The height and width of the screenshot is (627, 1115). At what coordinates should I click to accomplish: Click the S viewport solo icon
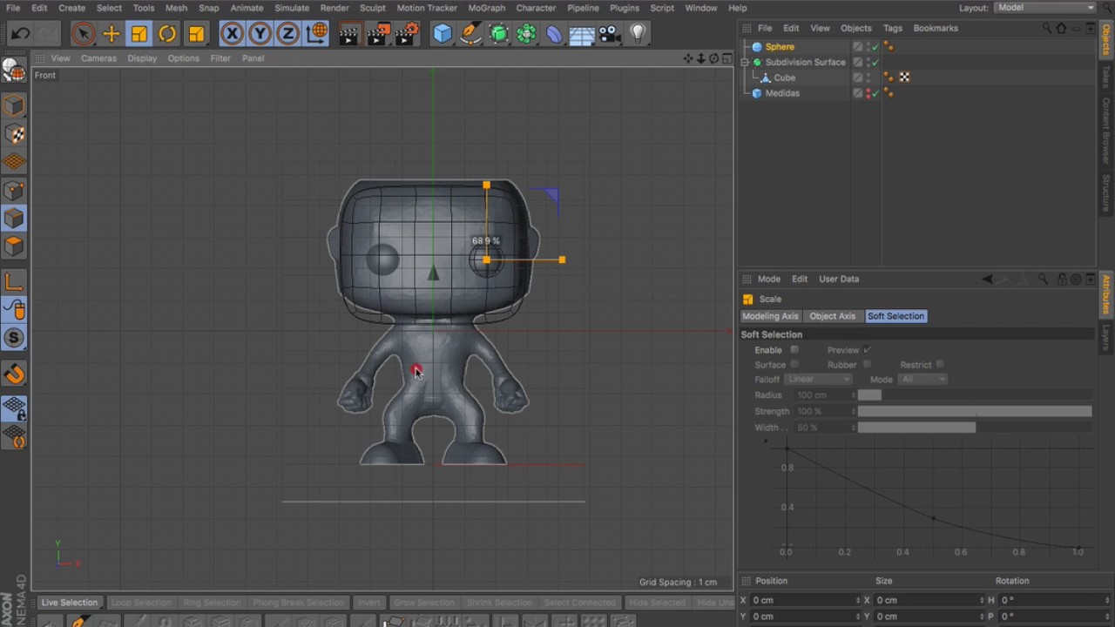[14, 338]
